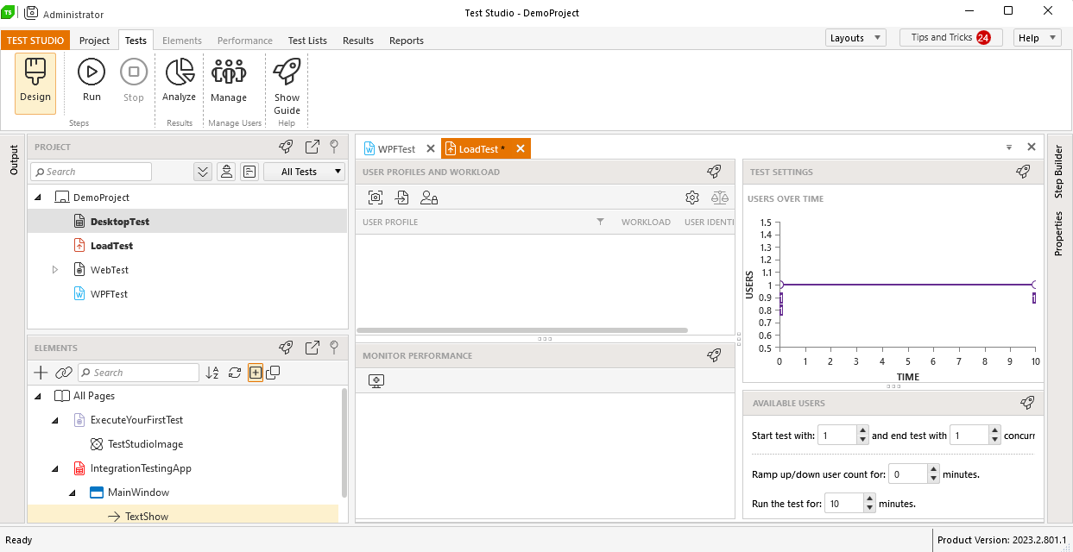Open the Results ribbon tab
Screen dimensions: 1073x552
coord(358,41)
